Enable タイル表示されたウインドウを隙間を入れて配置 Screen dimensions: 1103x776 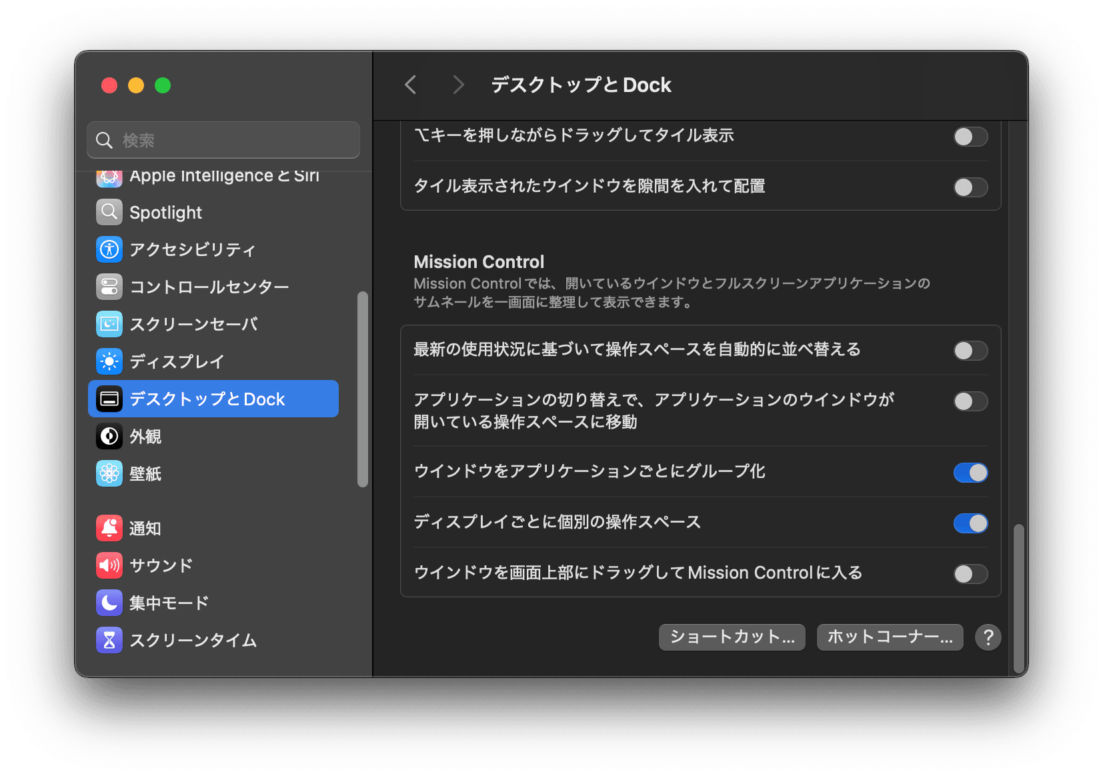(970, 187)
